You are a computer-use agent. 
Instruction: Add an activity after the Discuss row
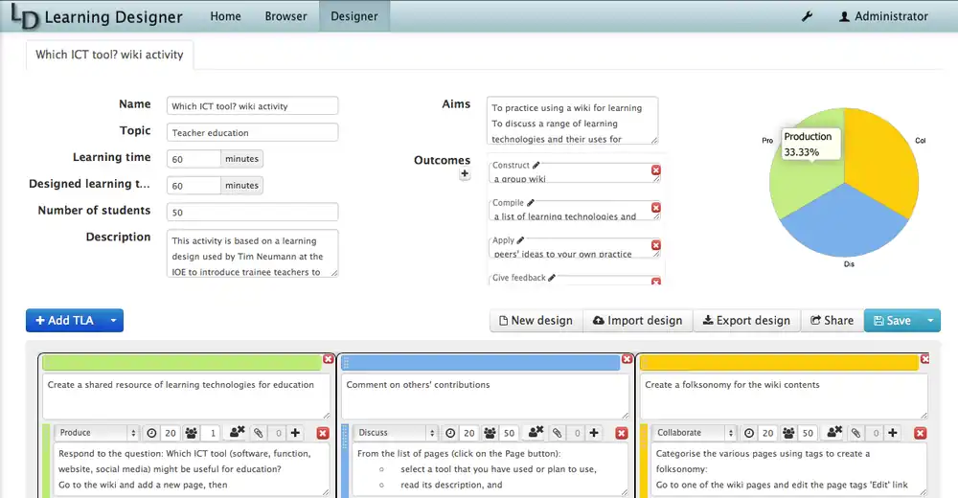594,434
